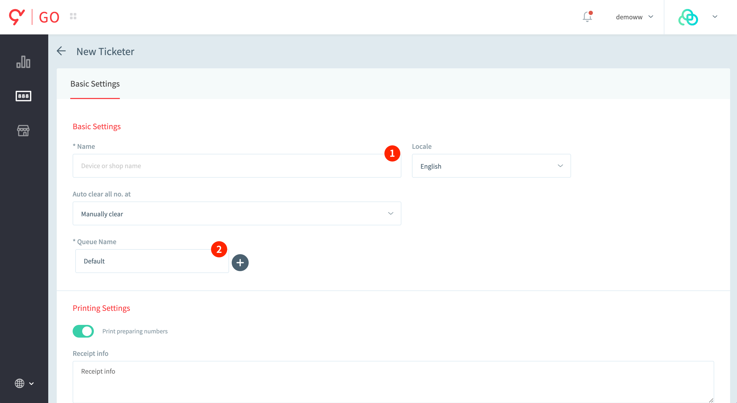Click the Receipt info text area

click(393, 382)
